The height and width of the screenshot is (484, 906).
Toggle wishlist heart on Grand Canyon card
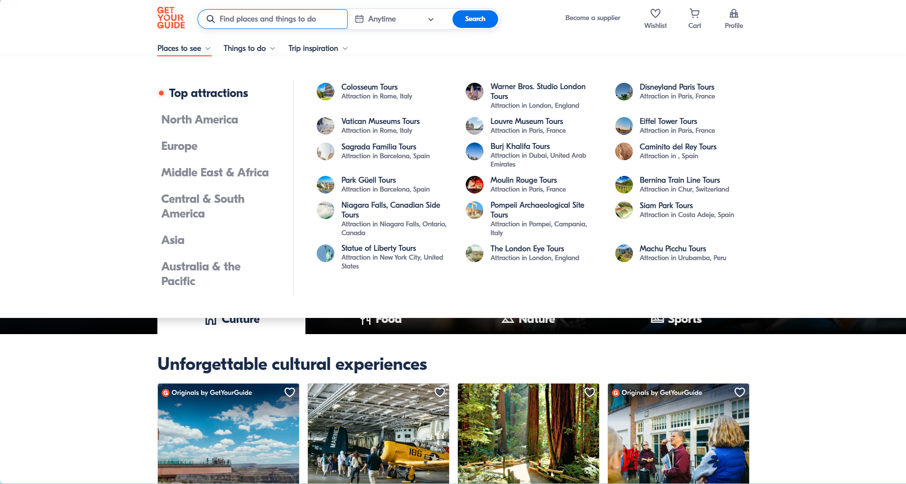(290, 392)
